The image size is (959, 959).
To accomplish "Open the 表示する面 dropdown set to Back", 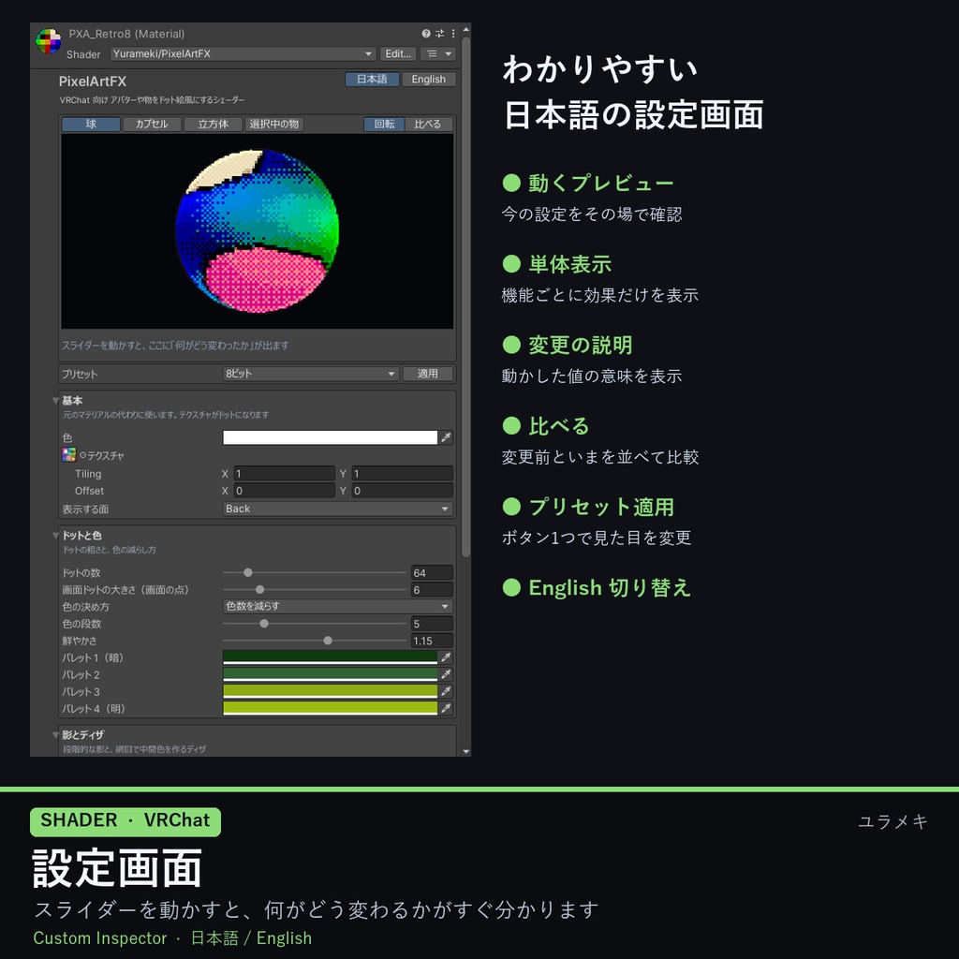I will pos(337,509).
